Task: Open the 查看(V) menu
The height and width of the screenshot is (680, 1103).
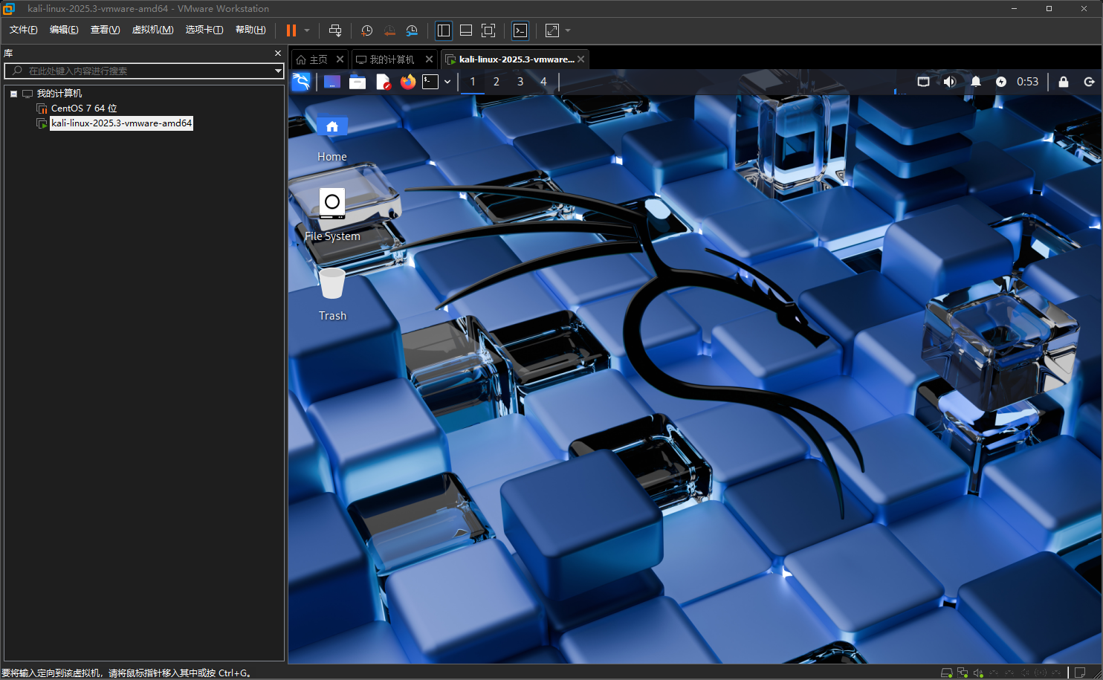Action: 105,30
